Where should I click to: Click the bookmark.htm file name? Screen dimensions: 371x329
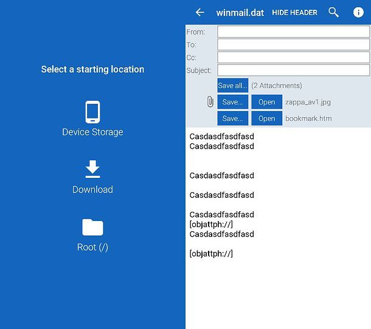[x=308, y=118]
